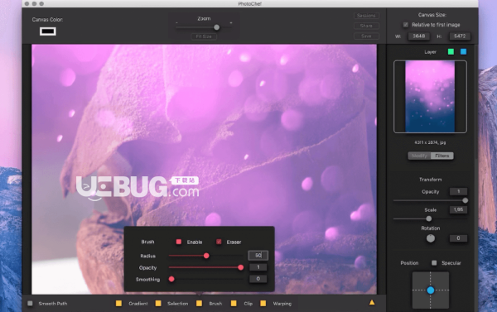Click the Brush Opacity slider handle
This screenshot has width=497, height=312.
[x=240, y=267]
